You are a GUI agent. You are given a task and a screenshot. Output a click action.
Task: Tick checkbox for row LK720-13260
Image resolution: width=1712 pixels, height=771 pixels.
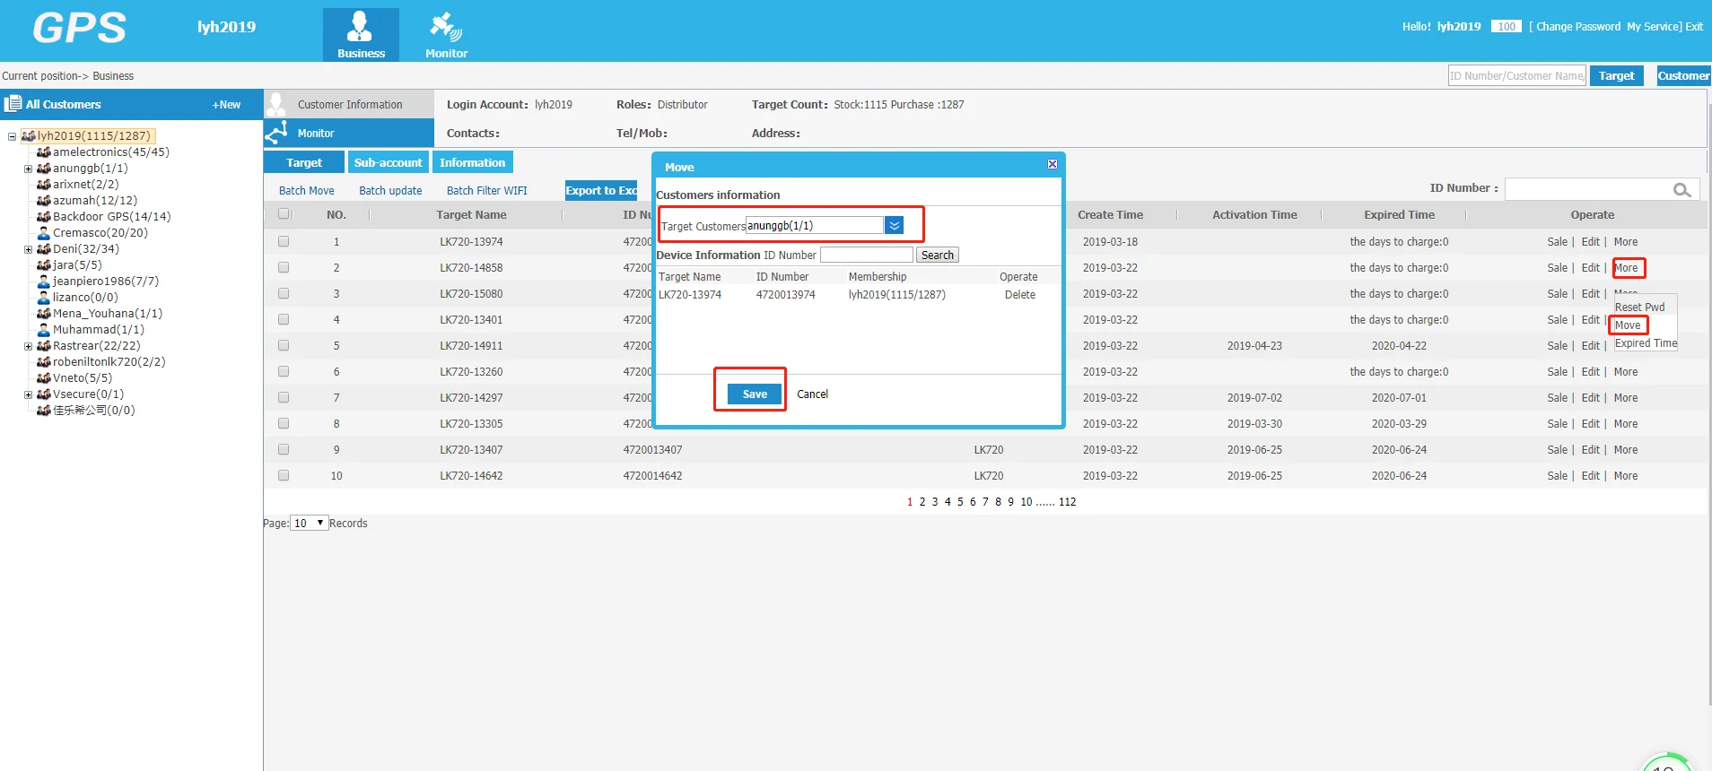click(284, 371)
